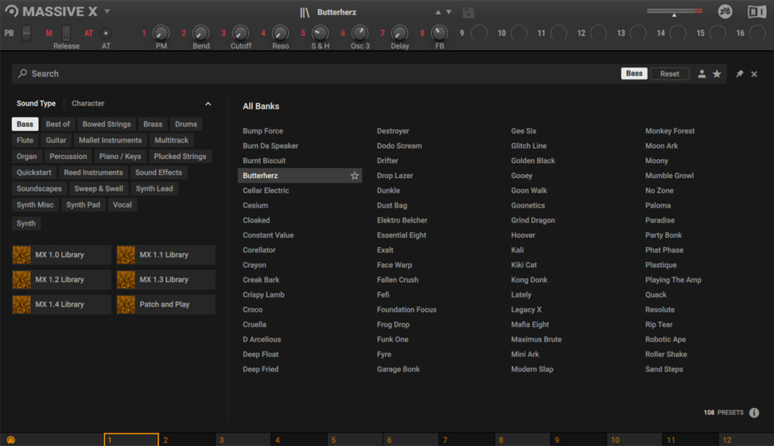Viewport: 774px width, 446px height.
Task: Click the Reset filters button
Action: (670, 73)
